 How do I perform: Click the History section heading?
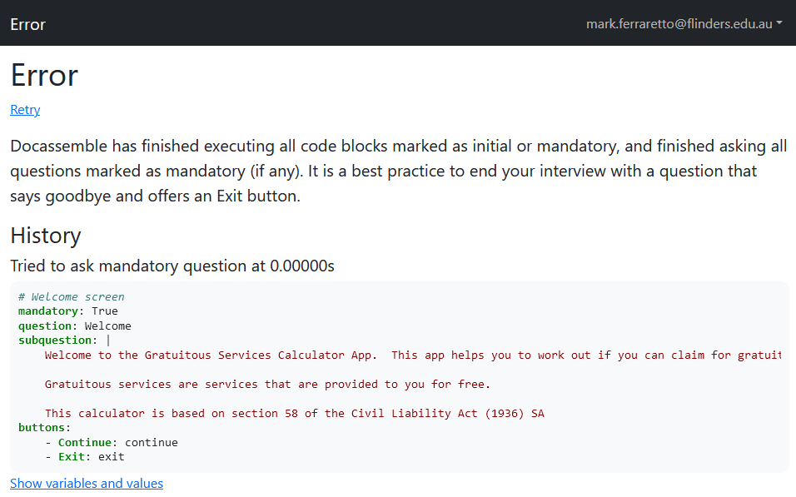point(46,236)
